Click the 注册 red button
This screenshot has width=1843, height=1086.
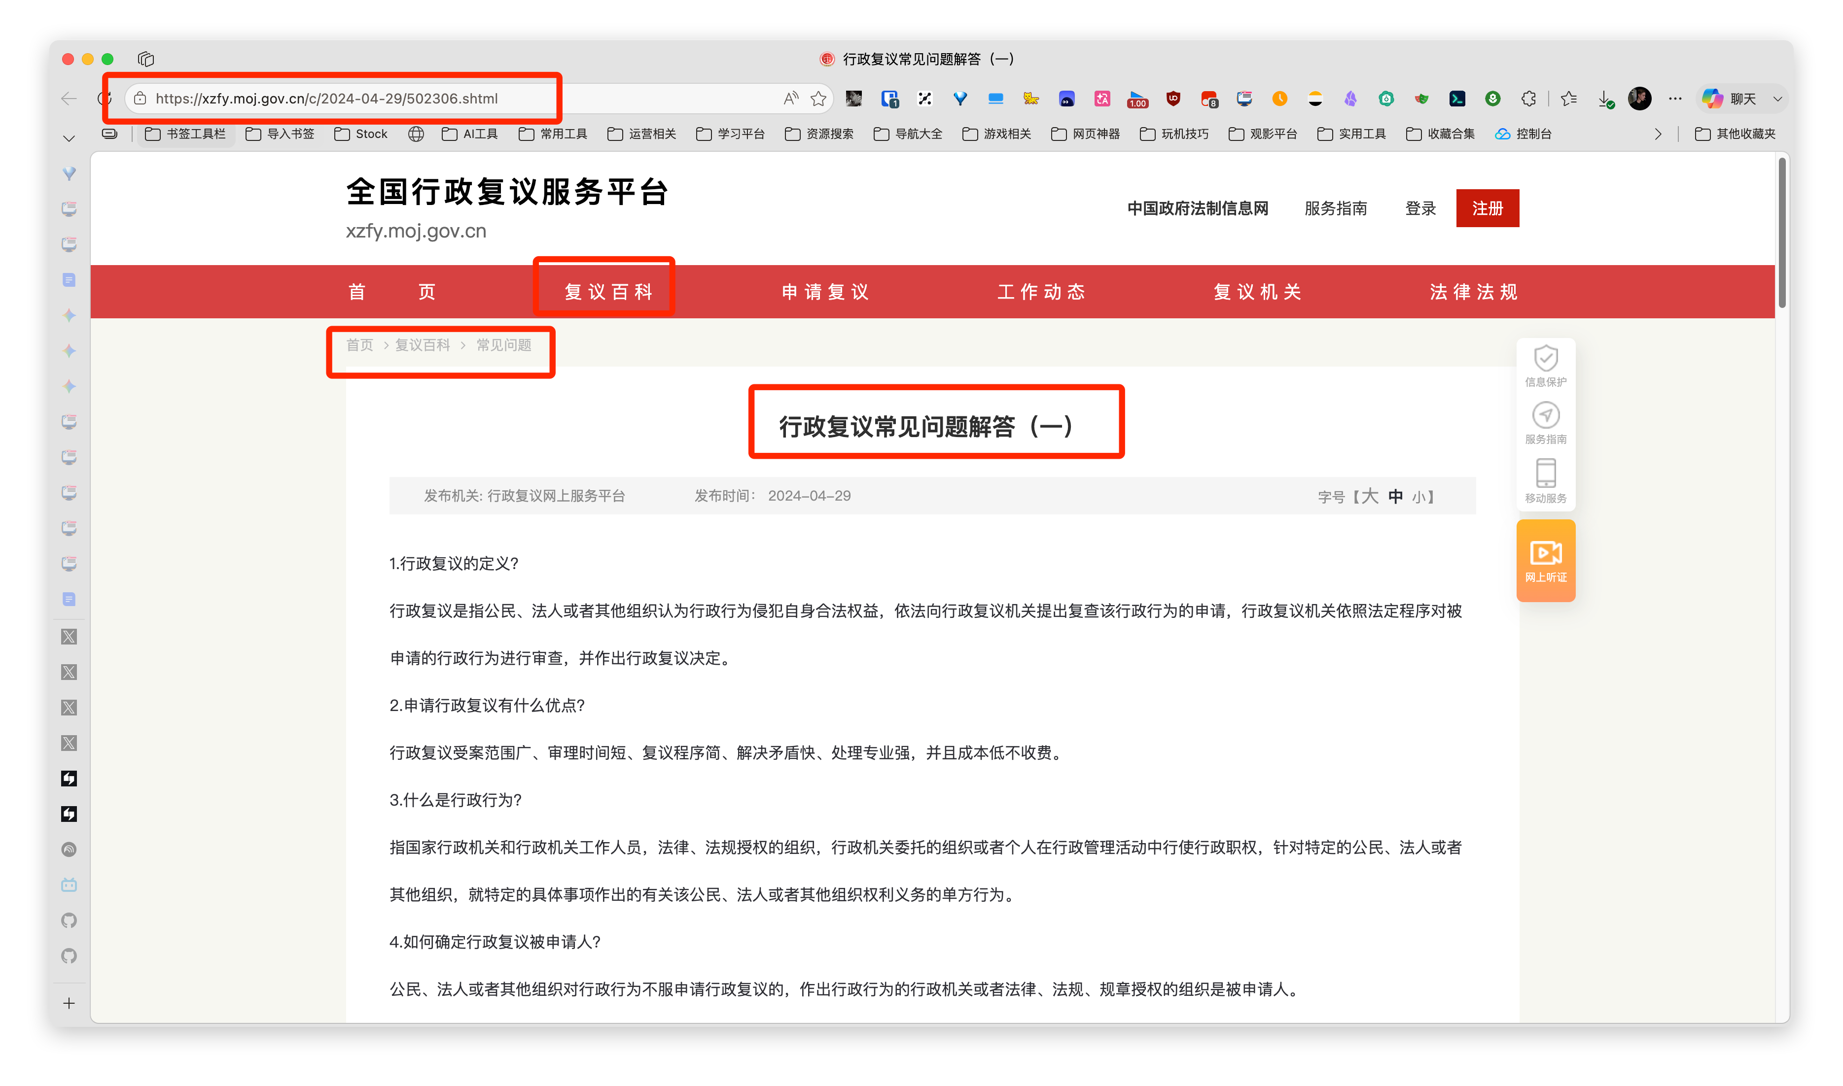(x=1487, y=208)
